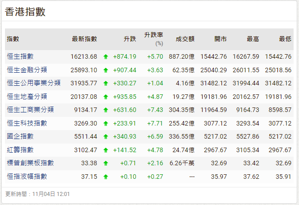Open the 恒生工商業分類 link

30,110
